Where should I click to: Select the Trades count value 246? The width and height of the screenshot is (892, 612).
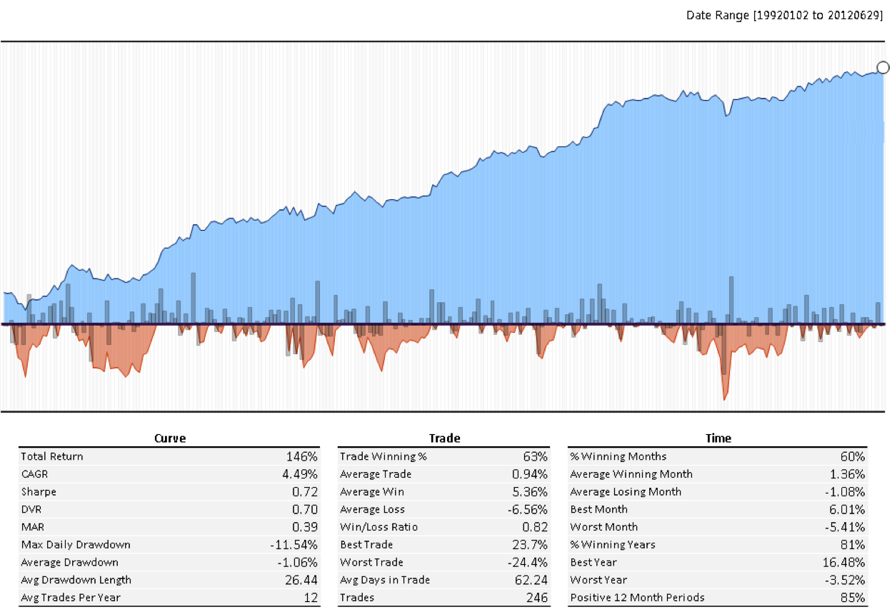(x=537, y=598)
